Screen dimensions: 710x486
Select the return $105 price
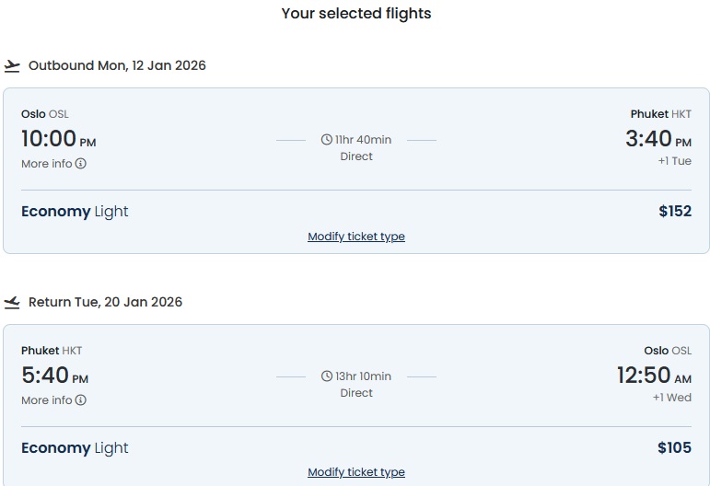click(674, 447)
